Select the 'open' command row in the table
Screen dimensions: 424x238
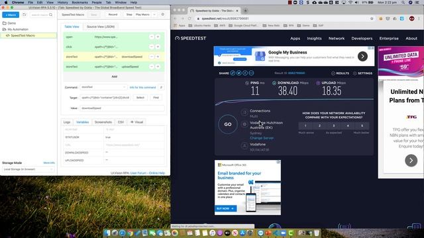114,37
